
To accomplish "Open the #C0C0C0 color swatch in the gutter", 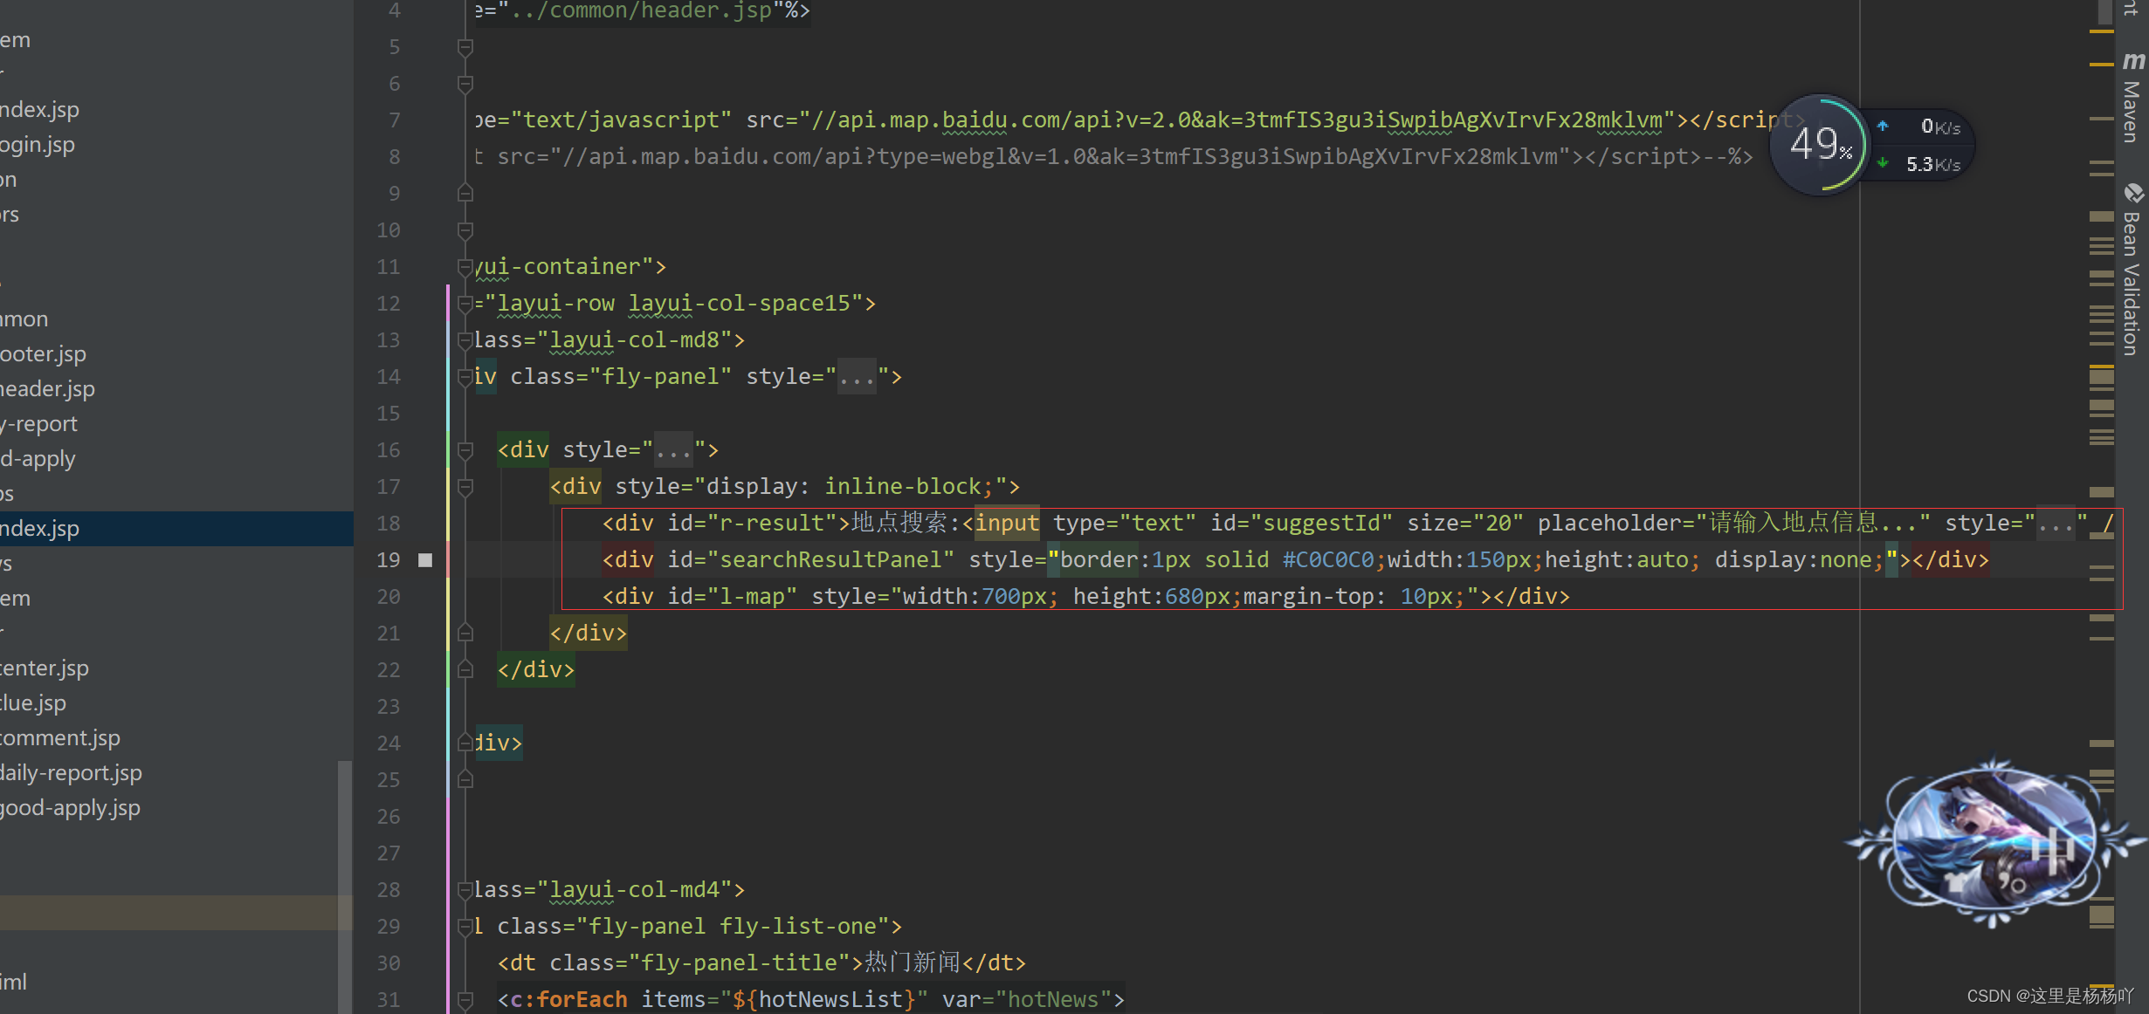I will click(425, 560).
